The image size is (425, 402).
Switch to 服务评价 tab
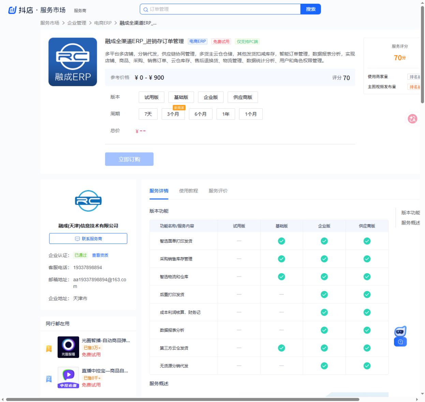(218, 191)
